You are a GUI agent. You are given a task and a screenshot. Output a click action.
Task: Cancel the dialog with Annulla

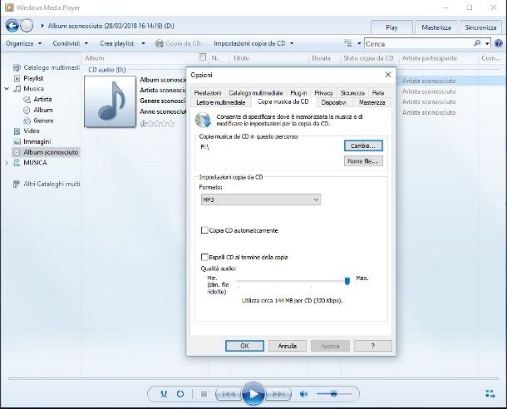pyautogui.click(x=287, y=346)
